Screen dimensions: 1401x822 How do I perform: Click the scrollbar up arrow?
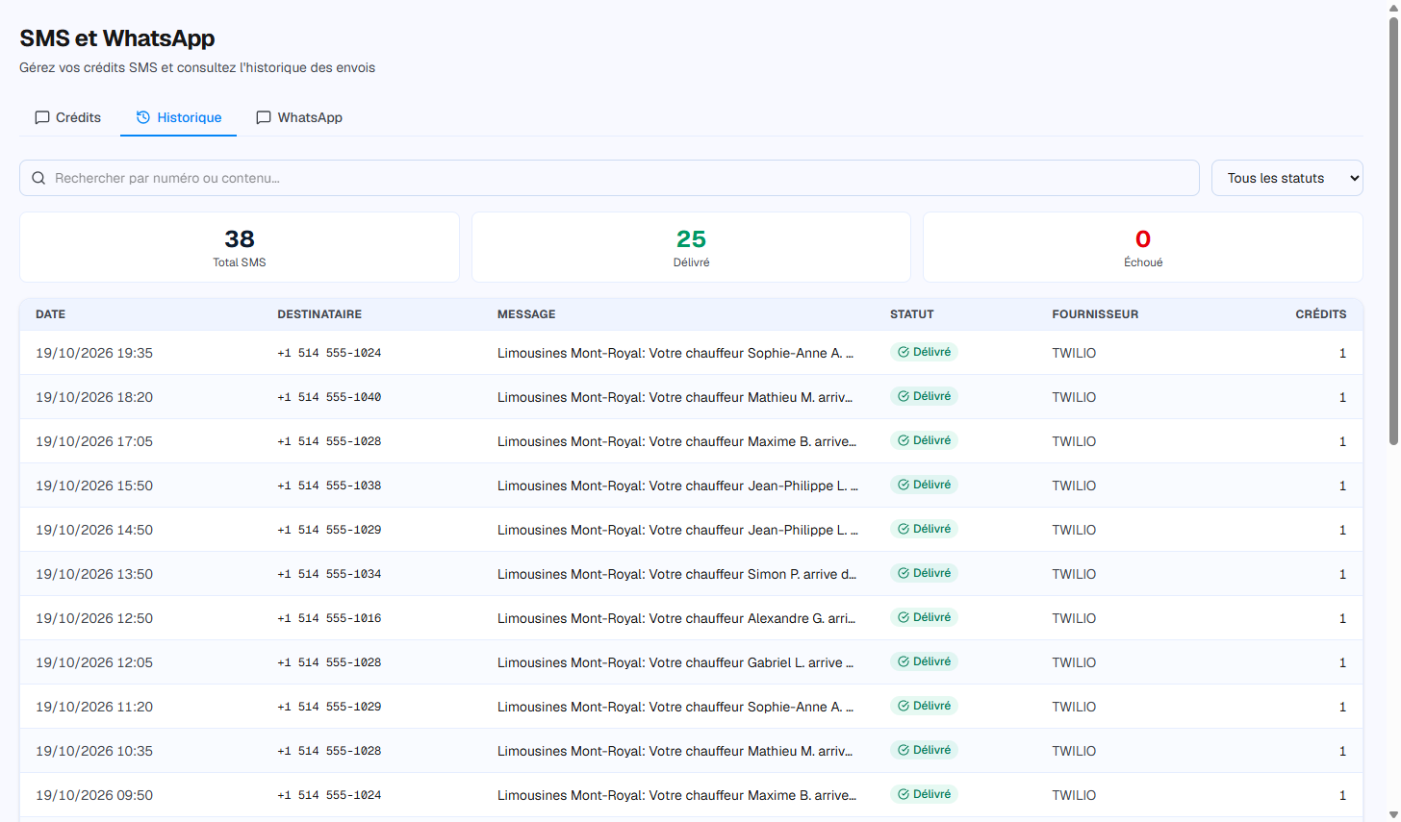1393,7
